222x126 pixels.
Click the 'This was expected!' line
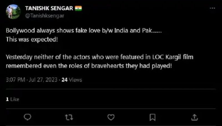coord(32,39)
